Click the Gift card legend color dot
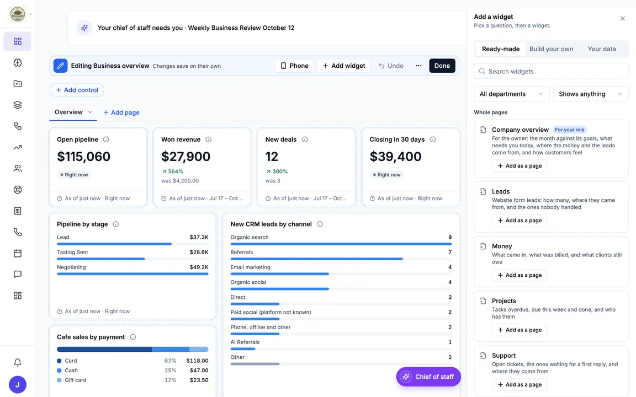Screen dimensions: 636x397 tap(59, 380)
